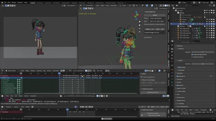Jump to the first frame in playback controls

pyautogui.click(x=81, y=107)
